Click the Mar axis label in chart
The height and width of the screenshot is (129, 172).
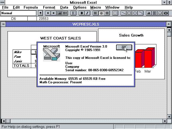pyautogui.click(x=148, y=71)
